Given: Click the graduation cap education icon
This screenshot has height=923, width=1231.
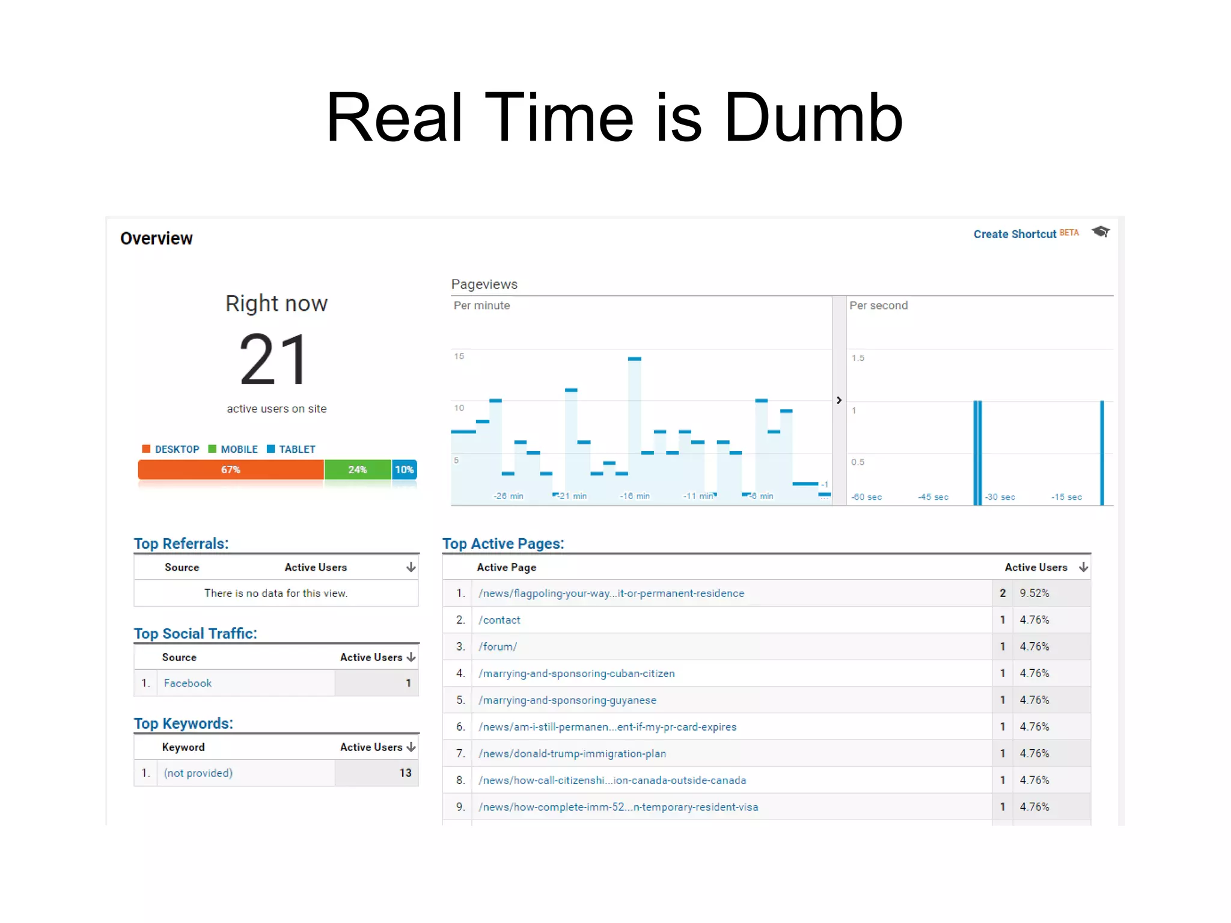Looking at the screenshot, I should tap(1101, 232).
